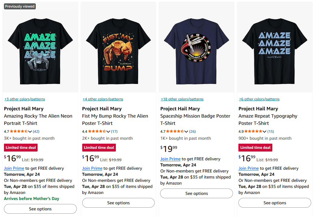Click See options for Spaceship Mission Badge shirt
313x217 pixels.
point(197,193)
